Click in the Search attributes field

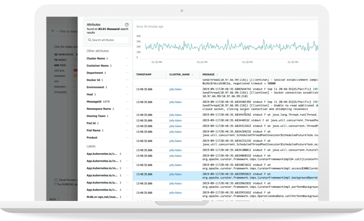click(x=108, y=40)
